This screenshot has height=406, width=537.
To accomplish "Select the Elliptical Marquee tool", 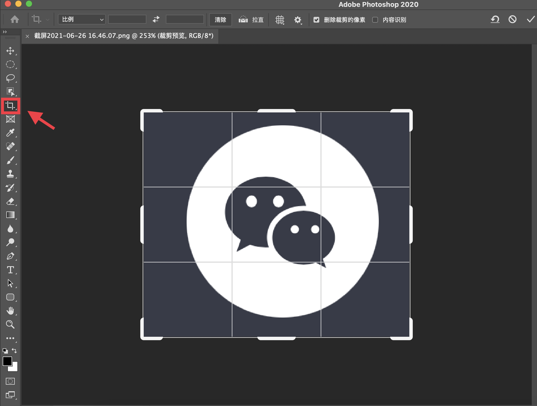I will point(10,65).
